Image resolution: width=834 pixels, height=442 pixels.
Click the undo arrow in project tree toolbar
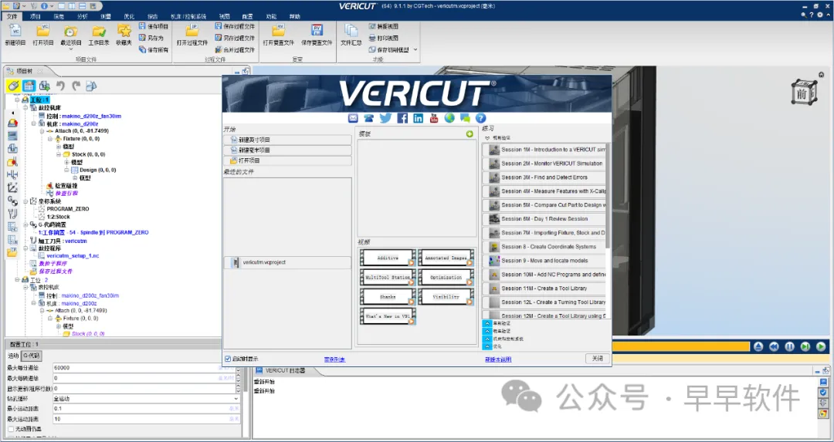pos(60,86)
